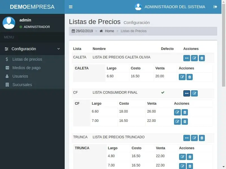Delete the CF 7.00 largo row

(185, 122)
